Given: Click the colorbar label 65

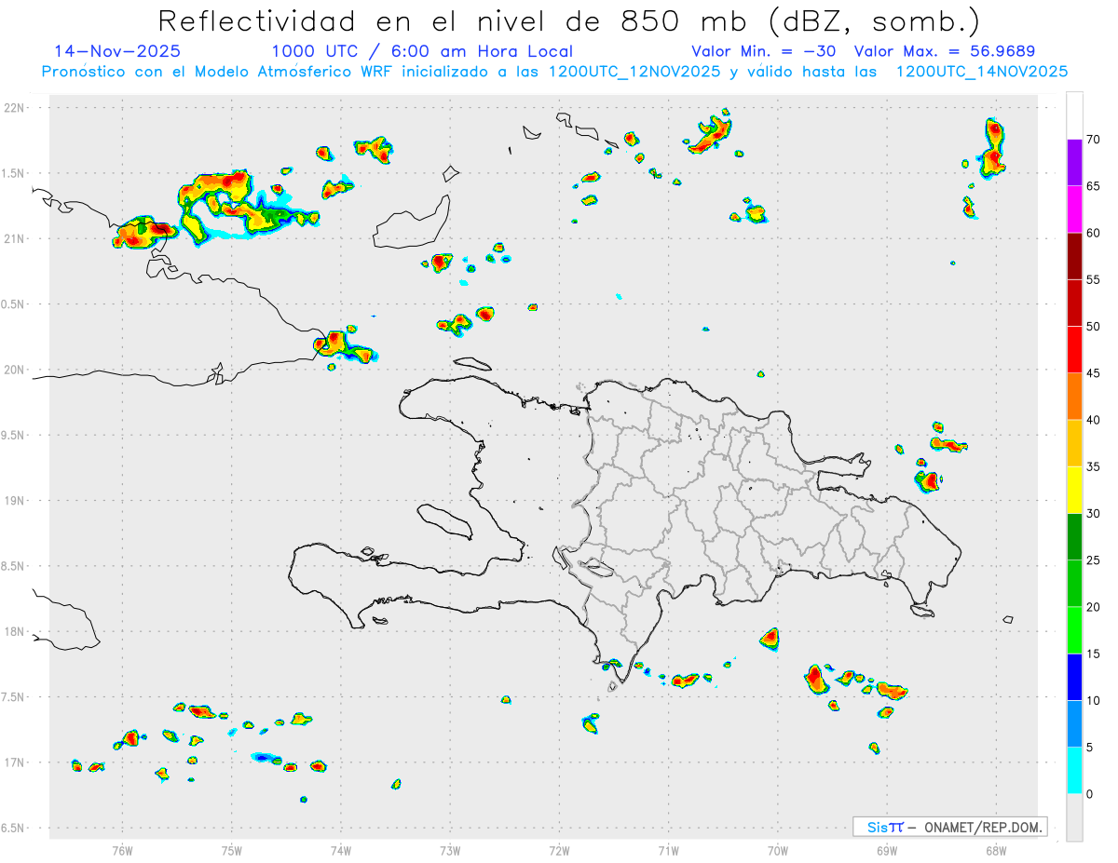Looking at the screenshot, I should (x=1094, y=186).
